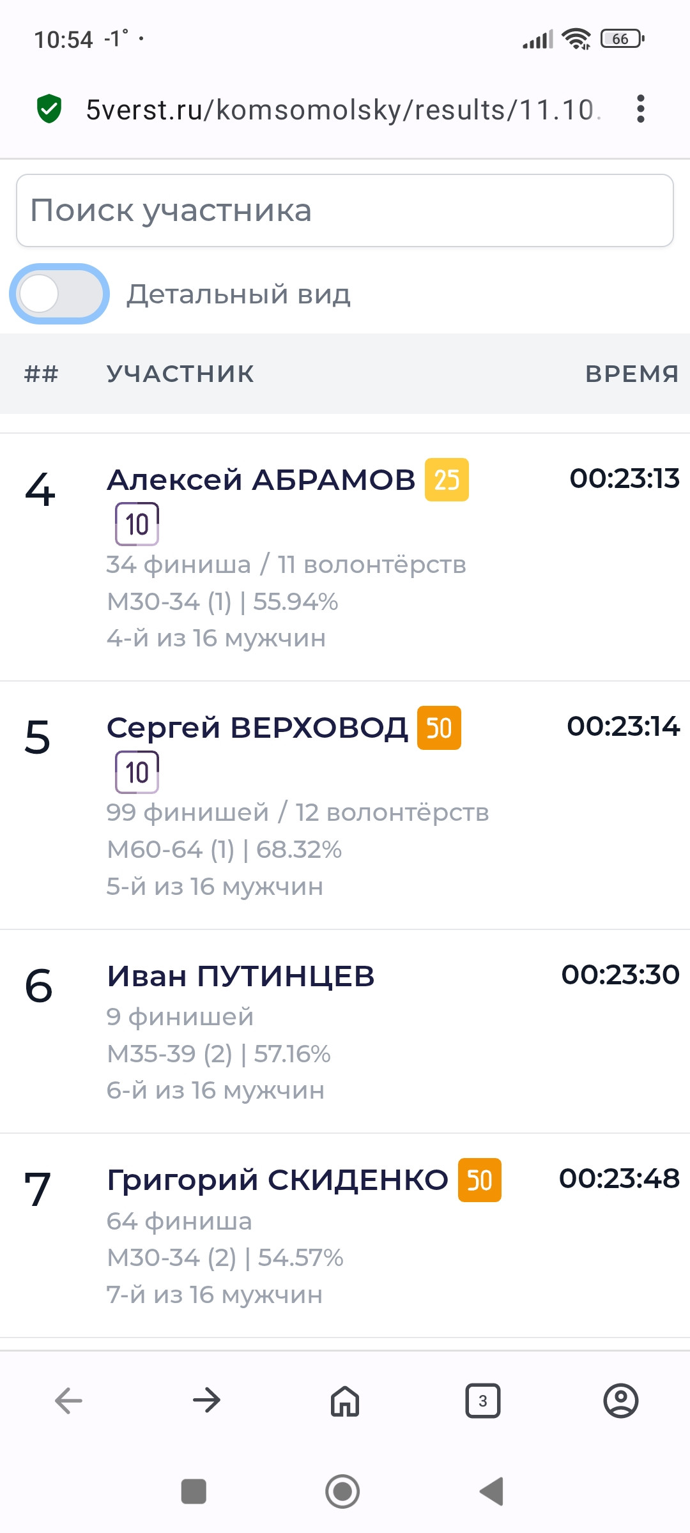The width and height of the screenshot is (690, 1533).
Task: Open the browser three-dot menu
Action: (641, 109)
